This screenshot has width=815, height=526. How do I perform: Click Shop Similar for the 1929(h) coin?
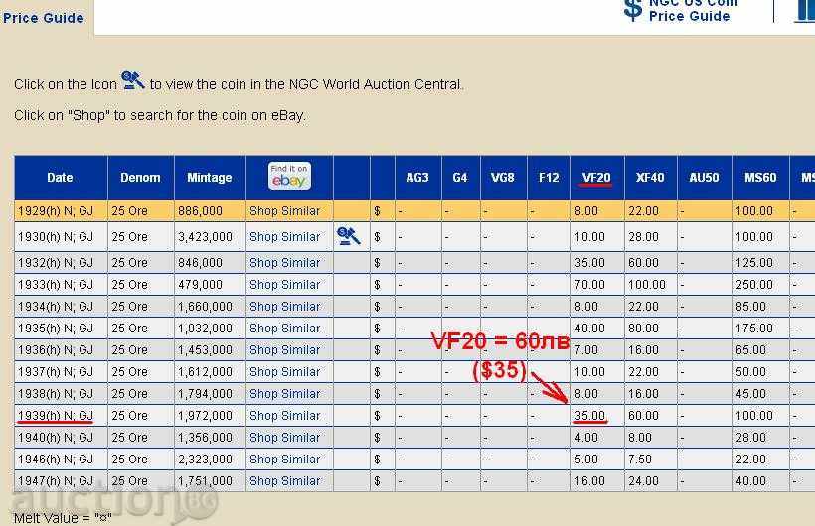284,211
